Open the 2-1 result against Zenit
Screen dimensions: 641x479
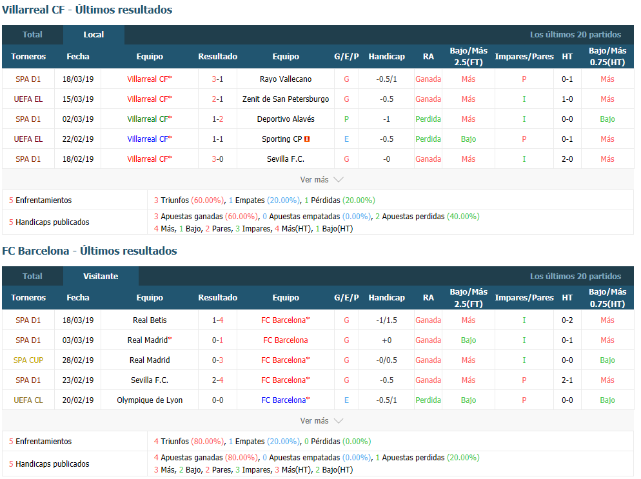tap(217, 99)
